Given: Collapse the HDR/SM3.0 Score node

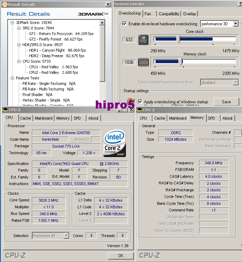Looking at the screenshot, I should [19, 45].
